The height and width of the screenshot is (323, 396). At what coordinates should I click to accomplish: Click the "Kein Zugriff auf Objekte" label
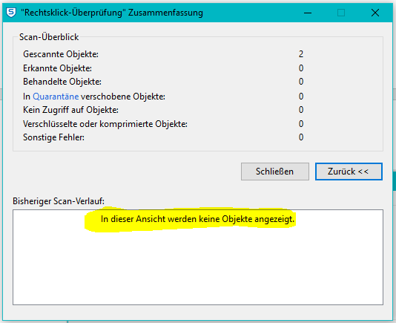pos(70,110)
